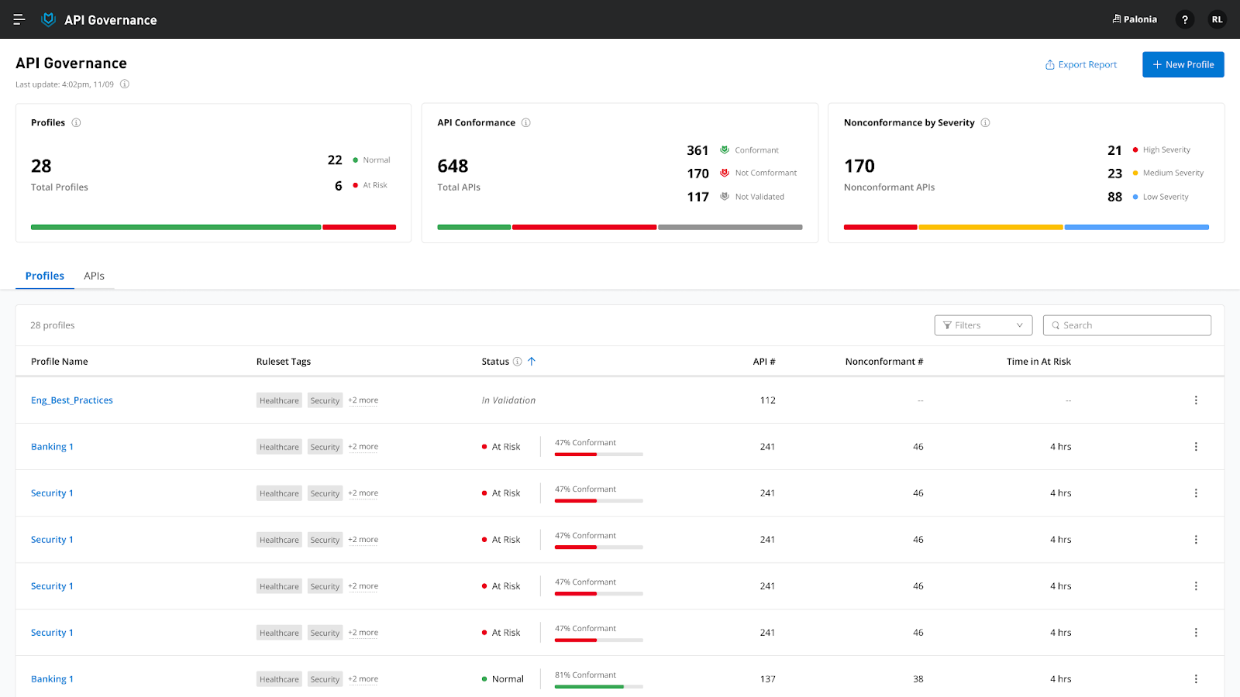The width and height of the screenshot is (1240, 697).
Task: Open the kebab menu for Eng_Best_Practices
Action: [x=1196, y=400]
